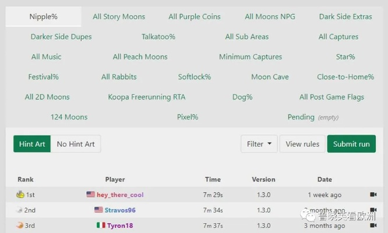Viewport: 388px width, 233px height.
Task: Sort leaderboard by Time column header
Action: [213, 179]
